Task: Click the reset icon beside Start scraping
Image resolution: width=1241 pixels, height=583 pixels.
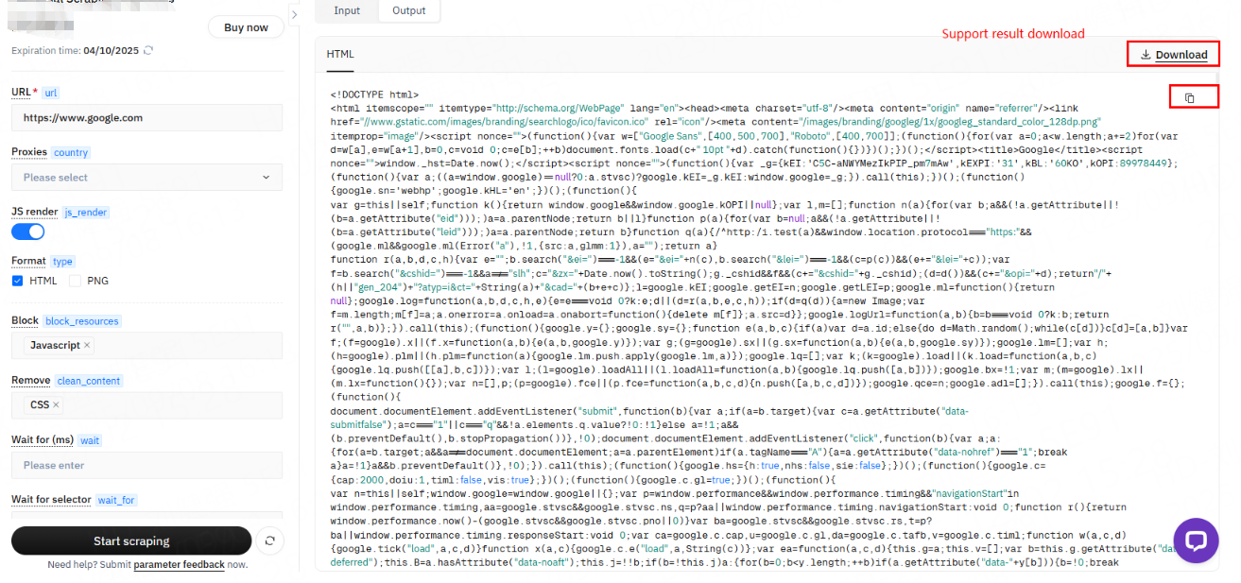Action: (271, 540)
